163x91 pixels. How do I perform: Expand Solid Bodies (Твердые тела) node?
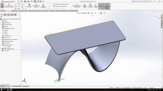[1, 25]
